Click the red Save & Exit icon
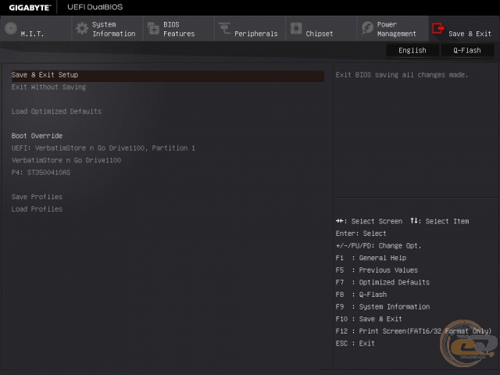The height and width of the screenshot is (375, 500). 438,28
